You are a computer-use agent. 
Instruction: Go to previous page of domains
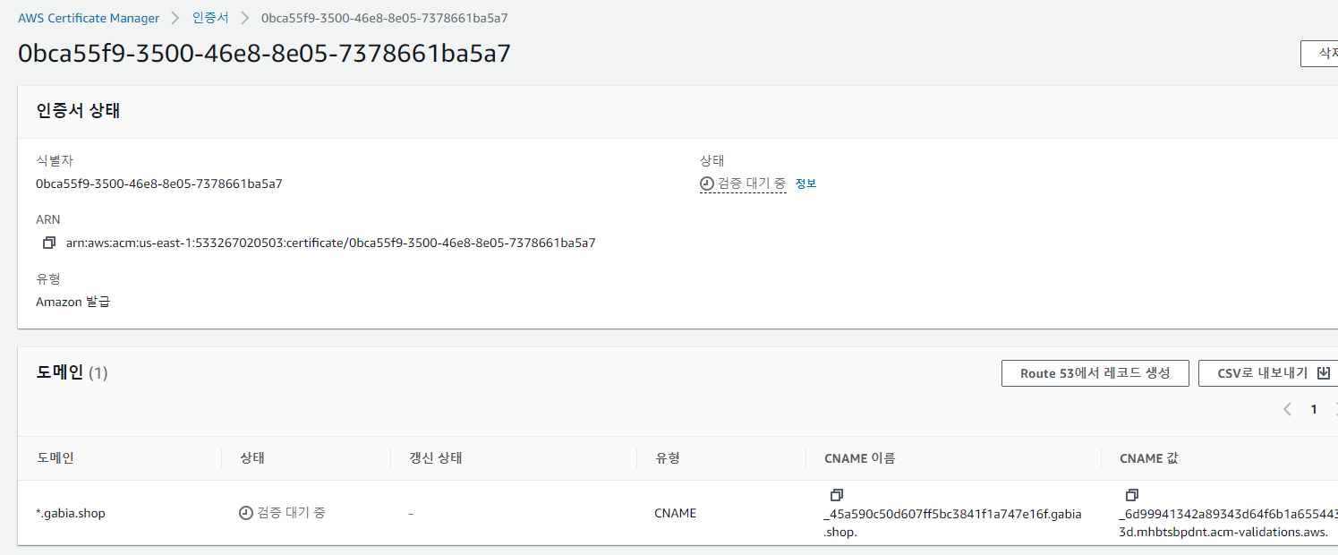click(x=1287, y=409)
